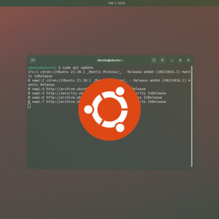Click the terminal block cursor

point(29,106)
